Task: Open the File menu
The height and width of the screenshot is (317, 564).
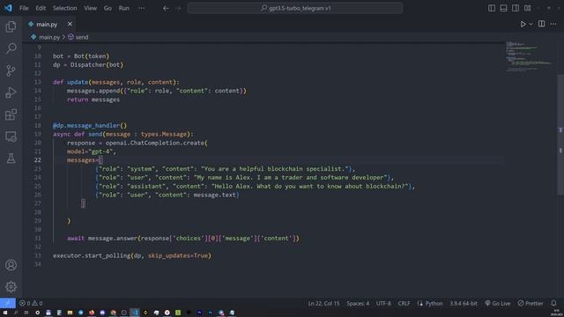Action: tap(24, 8)
